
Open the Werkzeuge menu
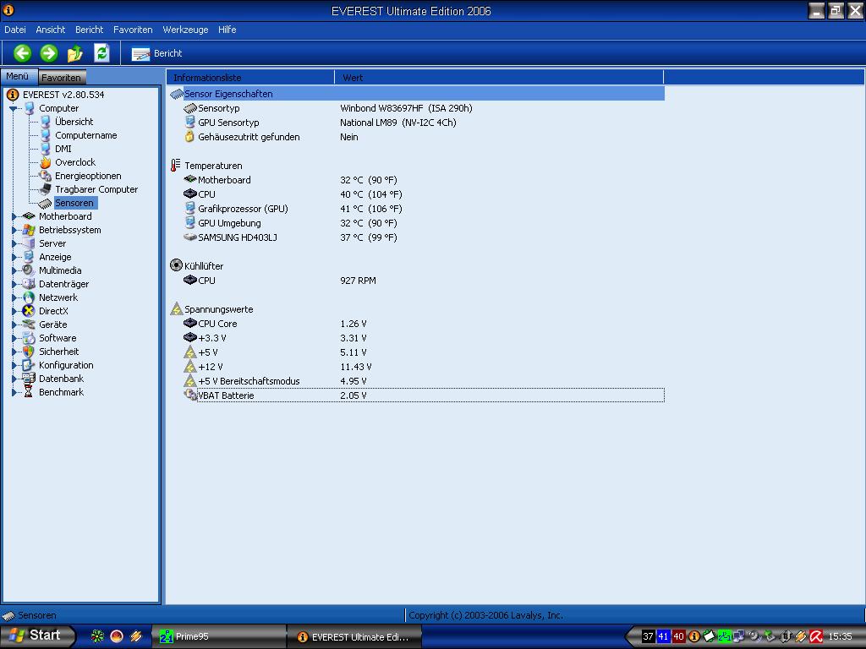pos(185,30)
